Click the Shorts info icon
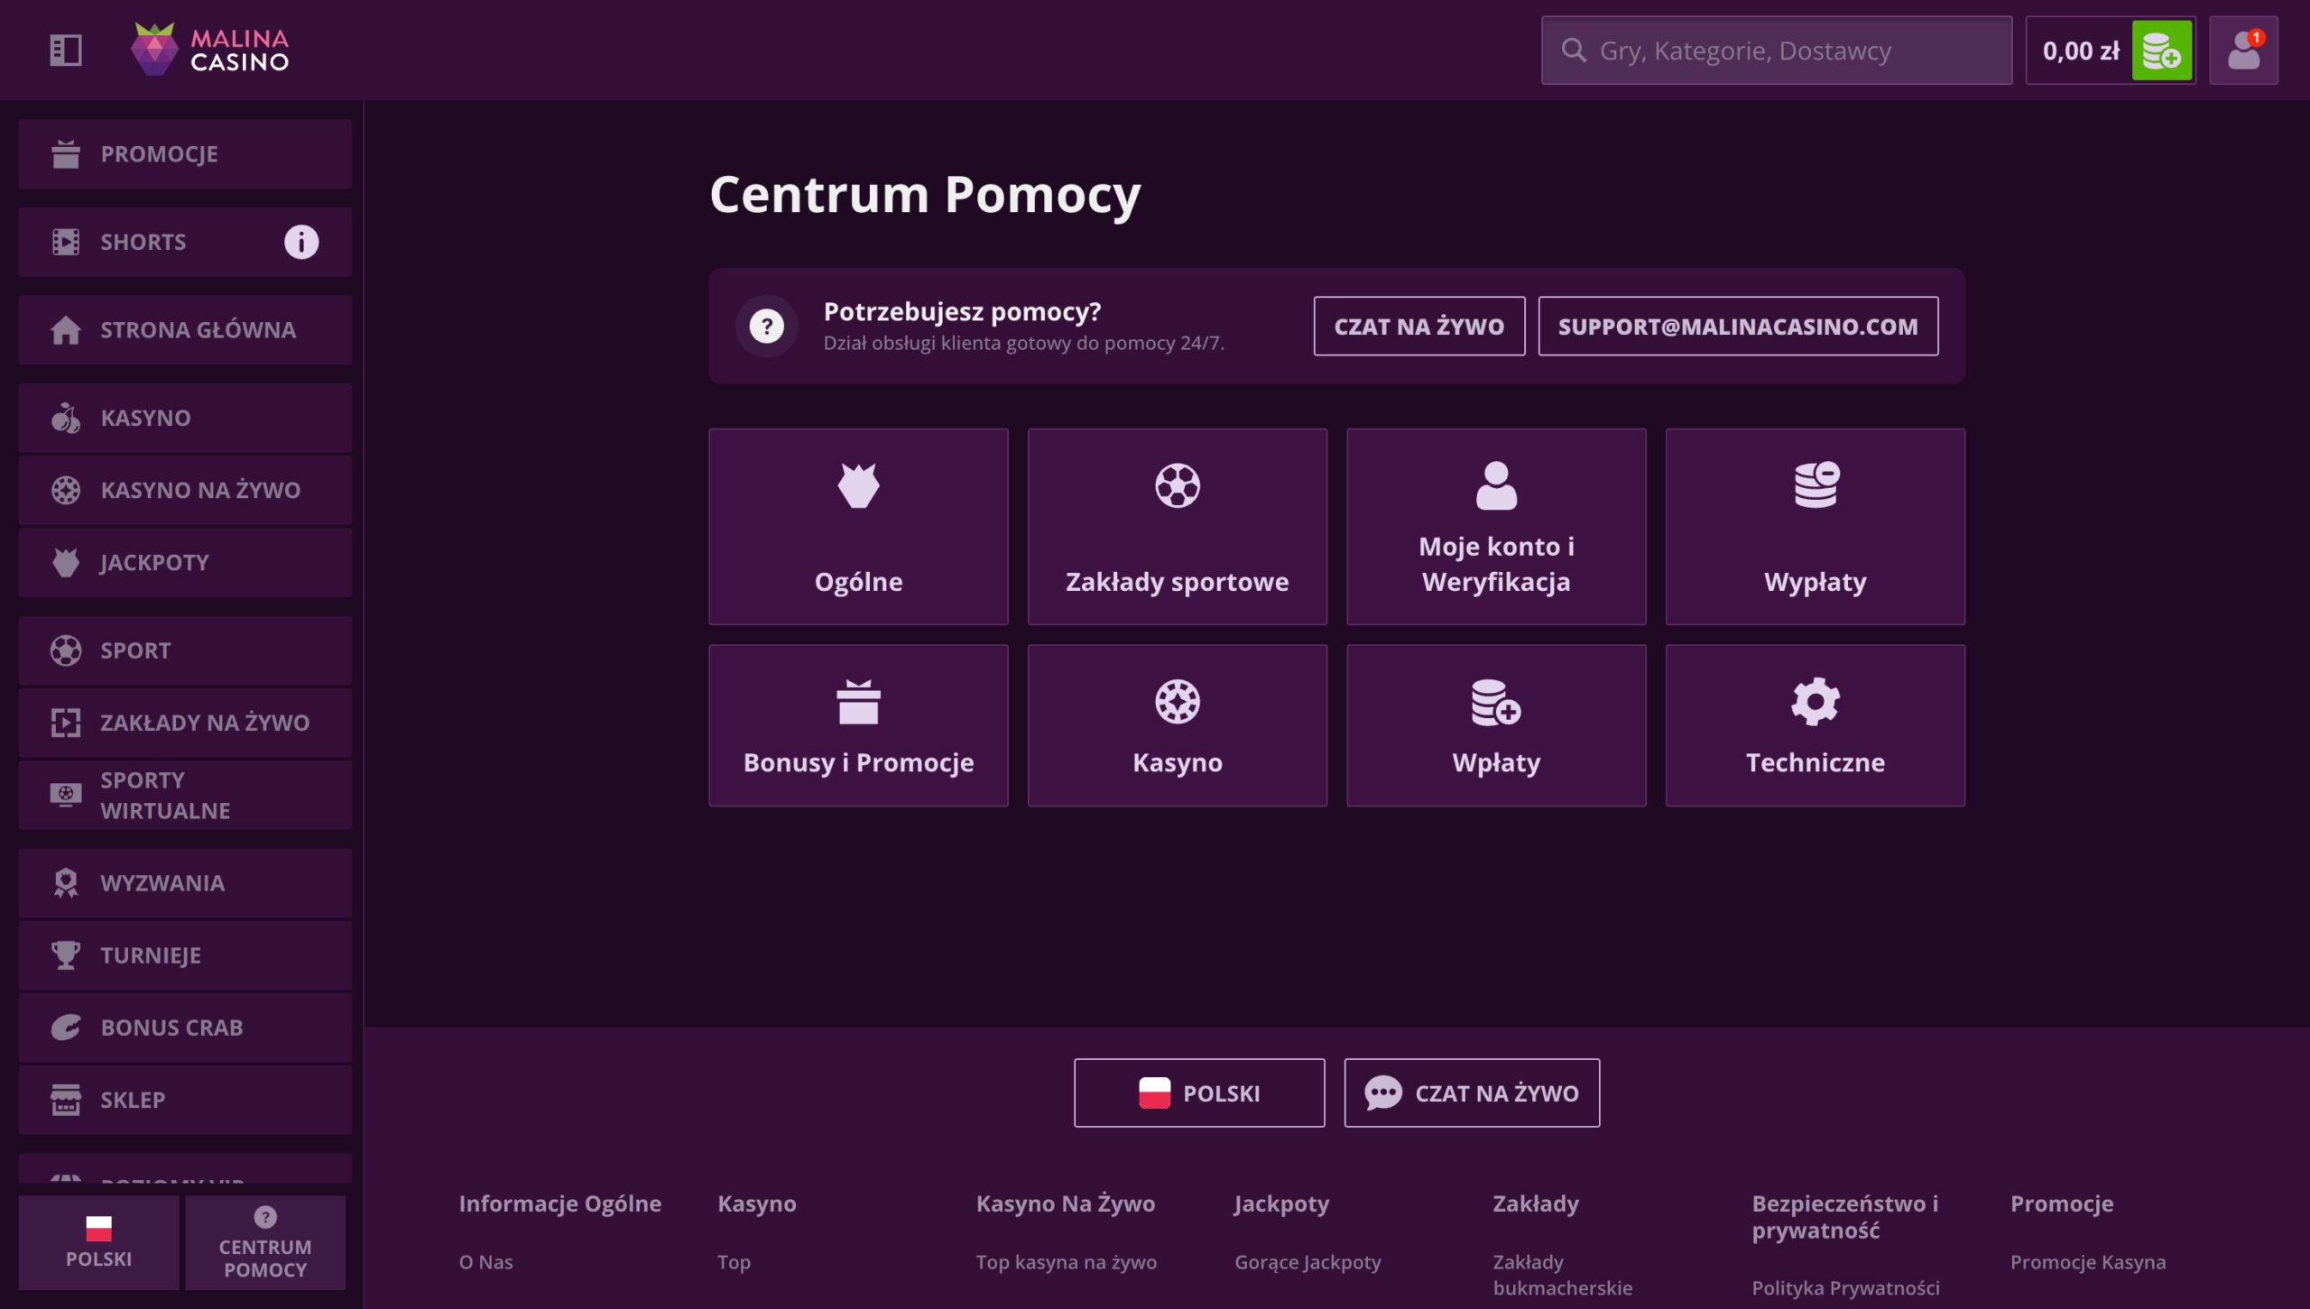The height and width of the screenshot is (1309, 2310). [x=301, y=242]
